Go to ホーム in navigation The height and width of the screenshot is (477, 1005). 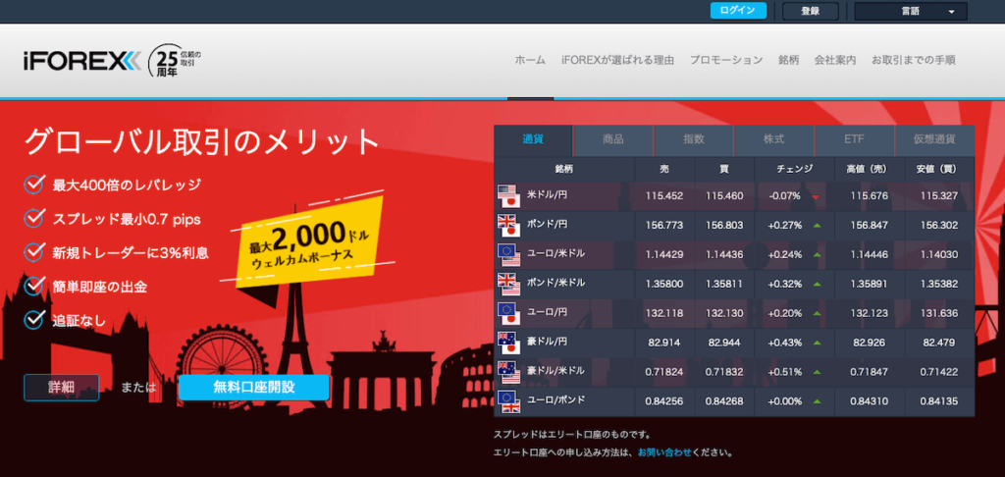pos(530,60)
